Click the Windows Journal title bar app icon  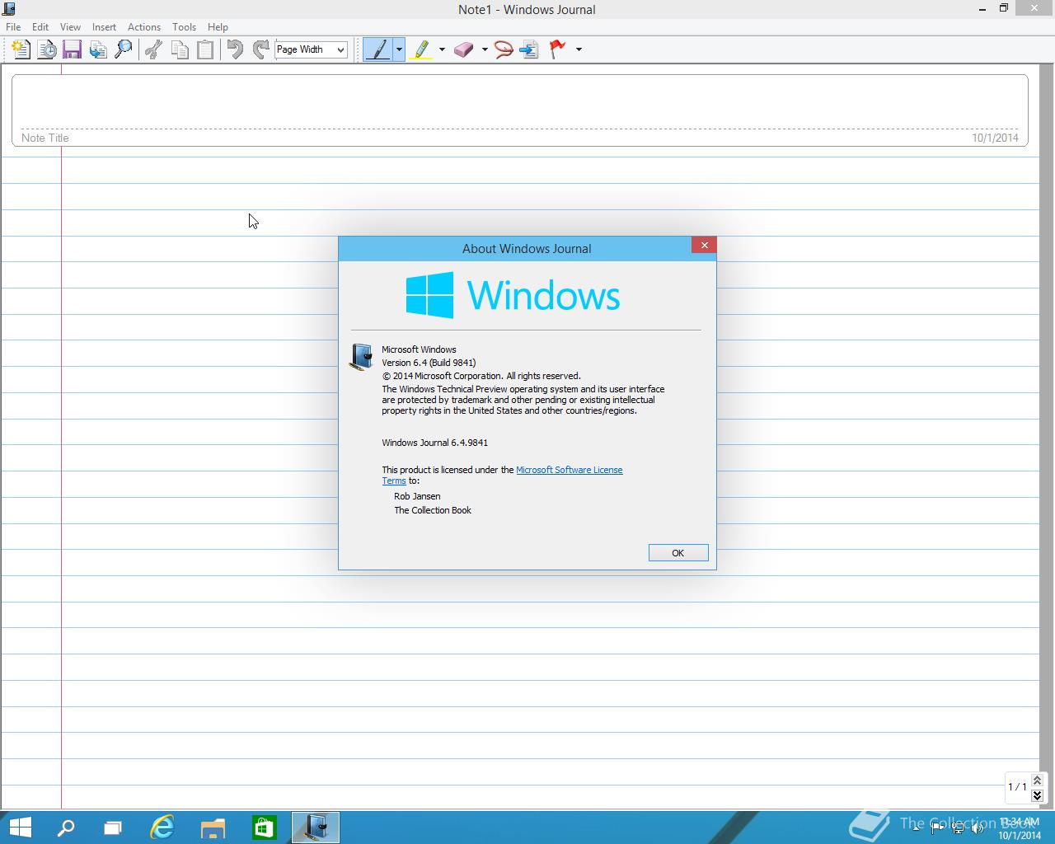coord(8,9)
